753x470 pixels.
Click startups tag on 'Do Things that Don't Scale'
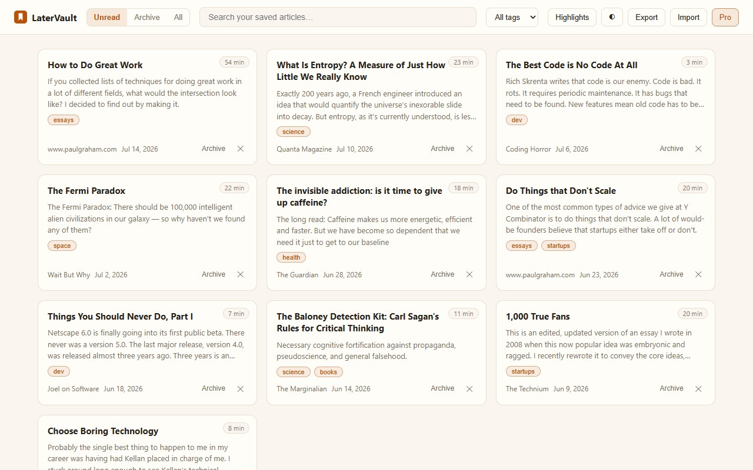558,246
